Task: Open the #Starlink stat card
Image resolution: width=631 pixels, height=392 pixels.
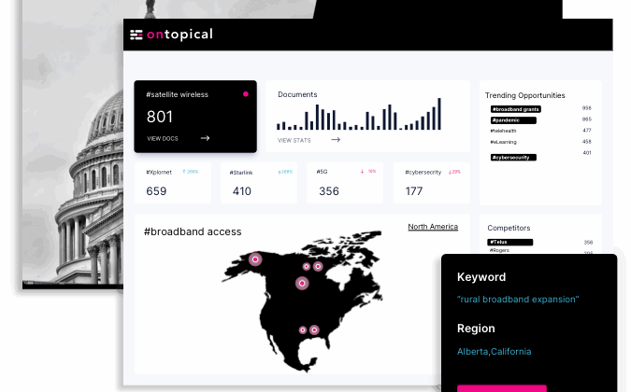Action: (258, 183)
